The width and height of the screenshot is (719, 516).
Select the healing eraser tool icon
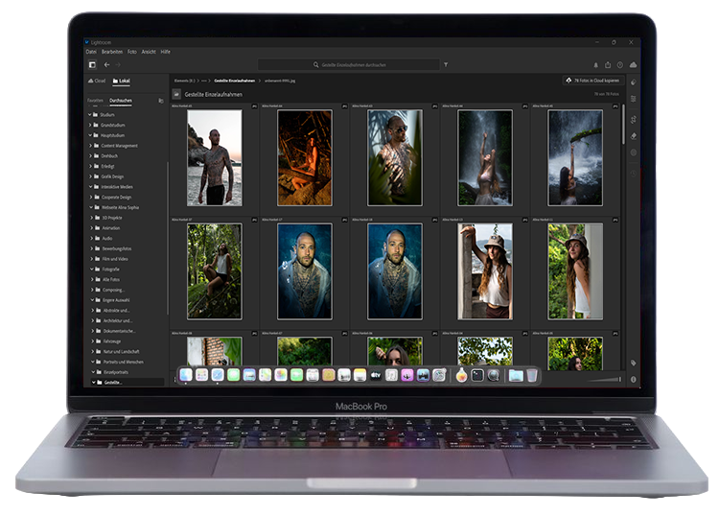coord(634,135)
